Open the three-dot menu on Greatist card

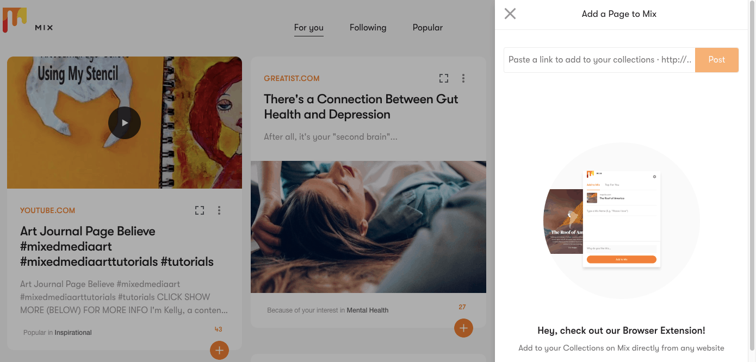(x=463, y=78)
